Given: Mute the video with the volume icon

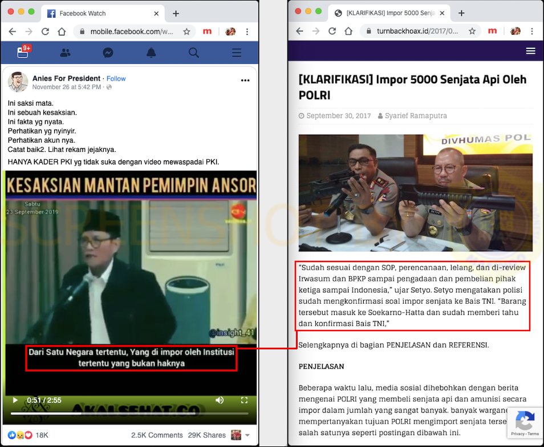Looking at the screenshot, I should click(220, 400).
